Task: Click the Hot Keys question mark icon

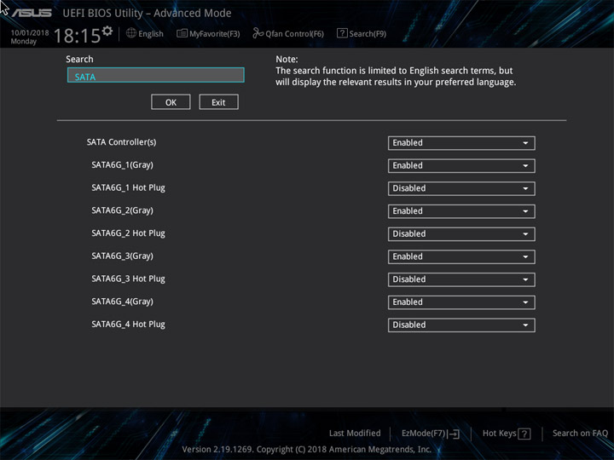Action: point(524,434)
